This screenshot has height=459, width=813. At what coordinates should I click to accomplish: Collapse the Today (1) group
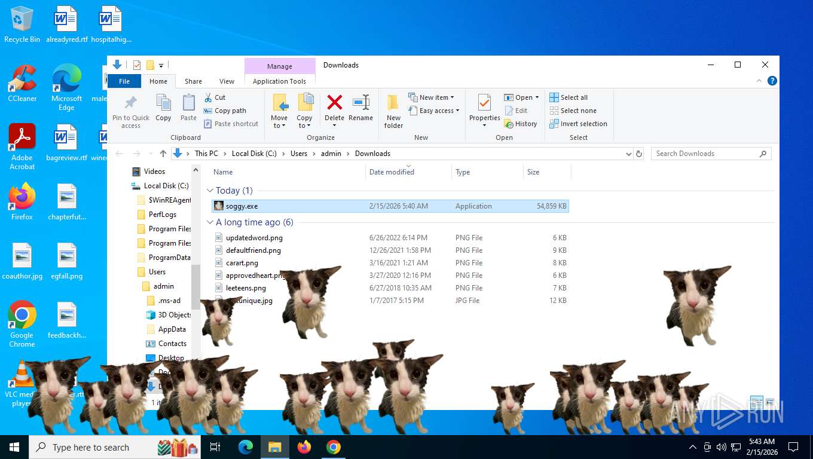(210, 191)
